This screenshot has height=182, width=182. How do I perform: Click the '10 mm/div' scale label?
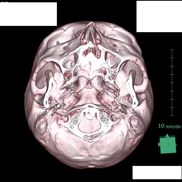pos(170,126)
